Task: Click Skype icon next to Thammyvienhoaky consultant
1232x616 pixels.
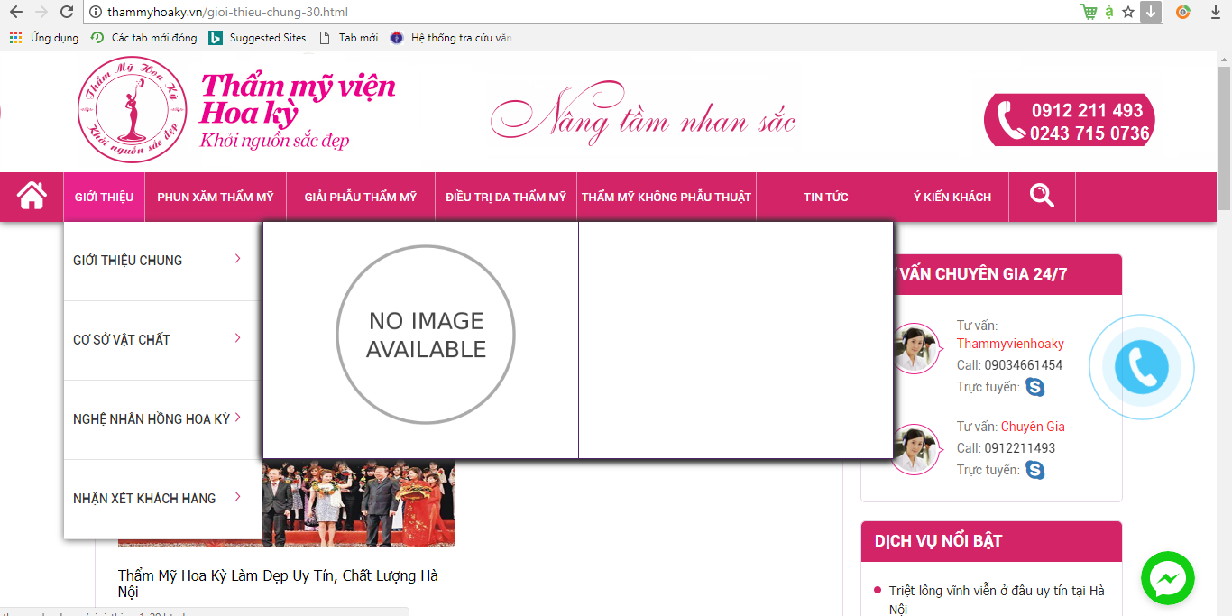Action: click(x=1034, y=387)
